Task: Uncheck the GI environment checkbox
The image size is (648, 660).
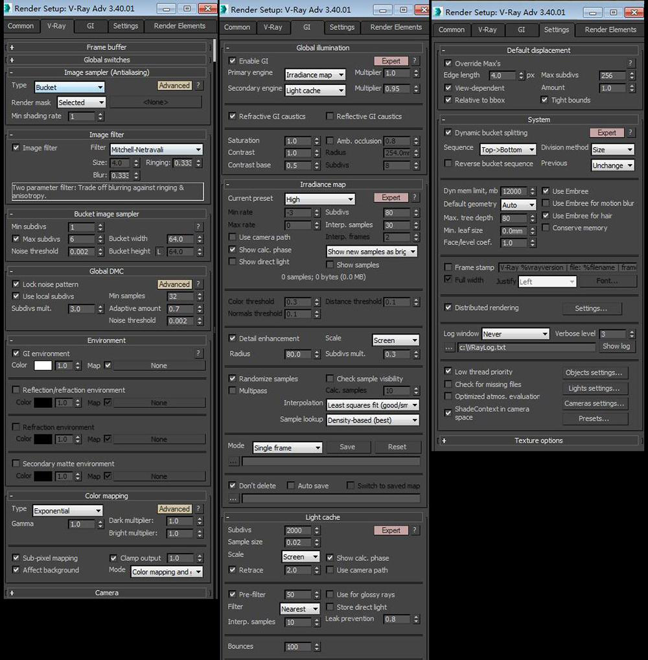Action: click(16, 353)
